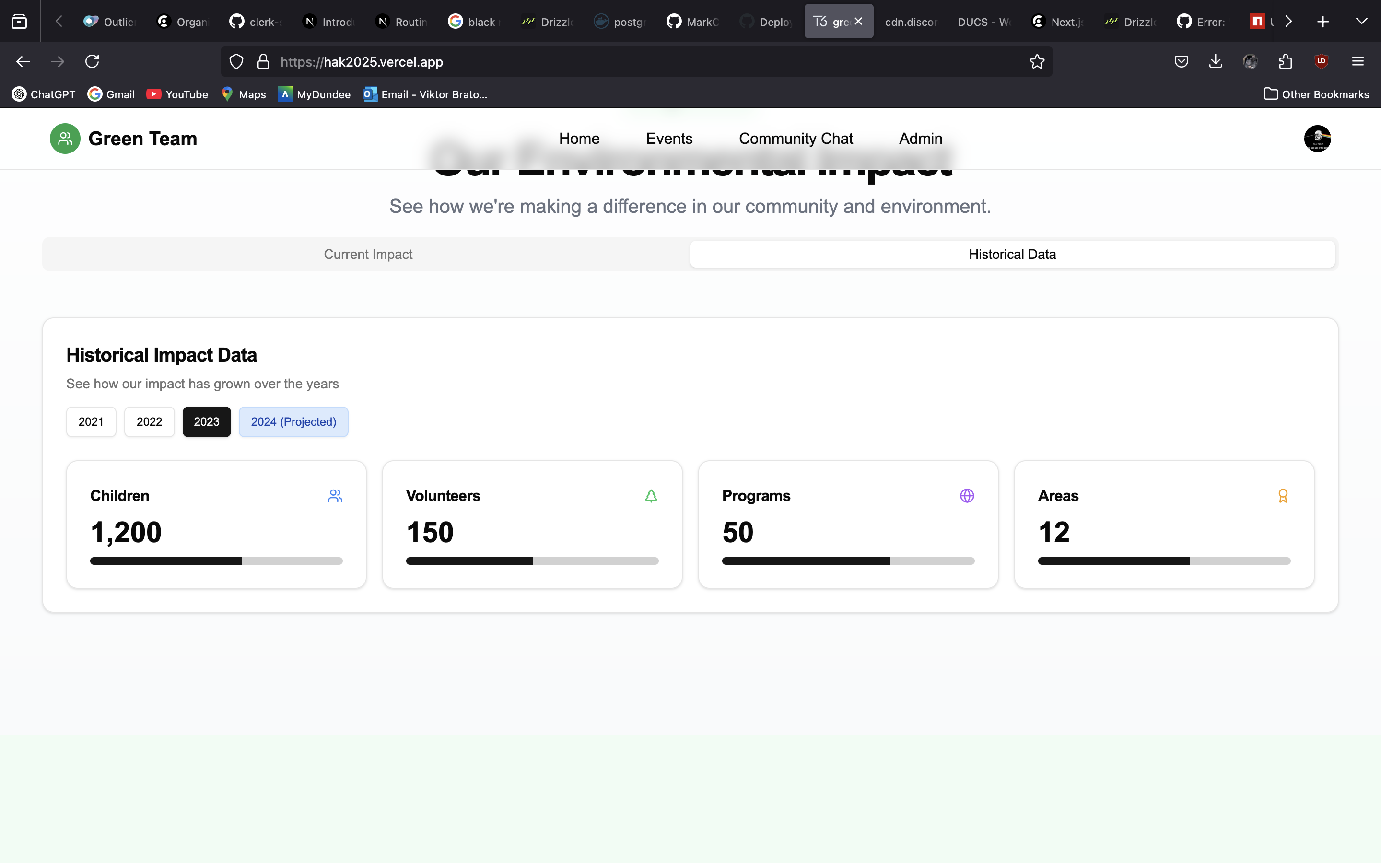This screenshot has height=863, width=1381.
Task: Open the uBlock Origin extension icon
Action: pyautogui.click(x=1321, y=62)
